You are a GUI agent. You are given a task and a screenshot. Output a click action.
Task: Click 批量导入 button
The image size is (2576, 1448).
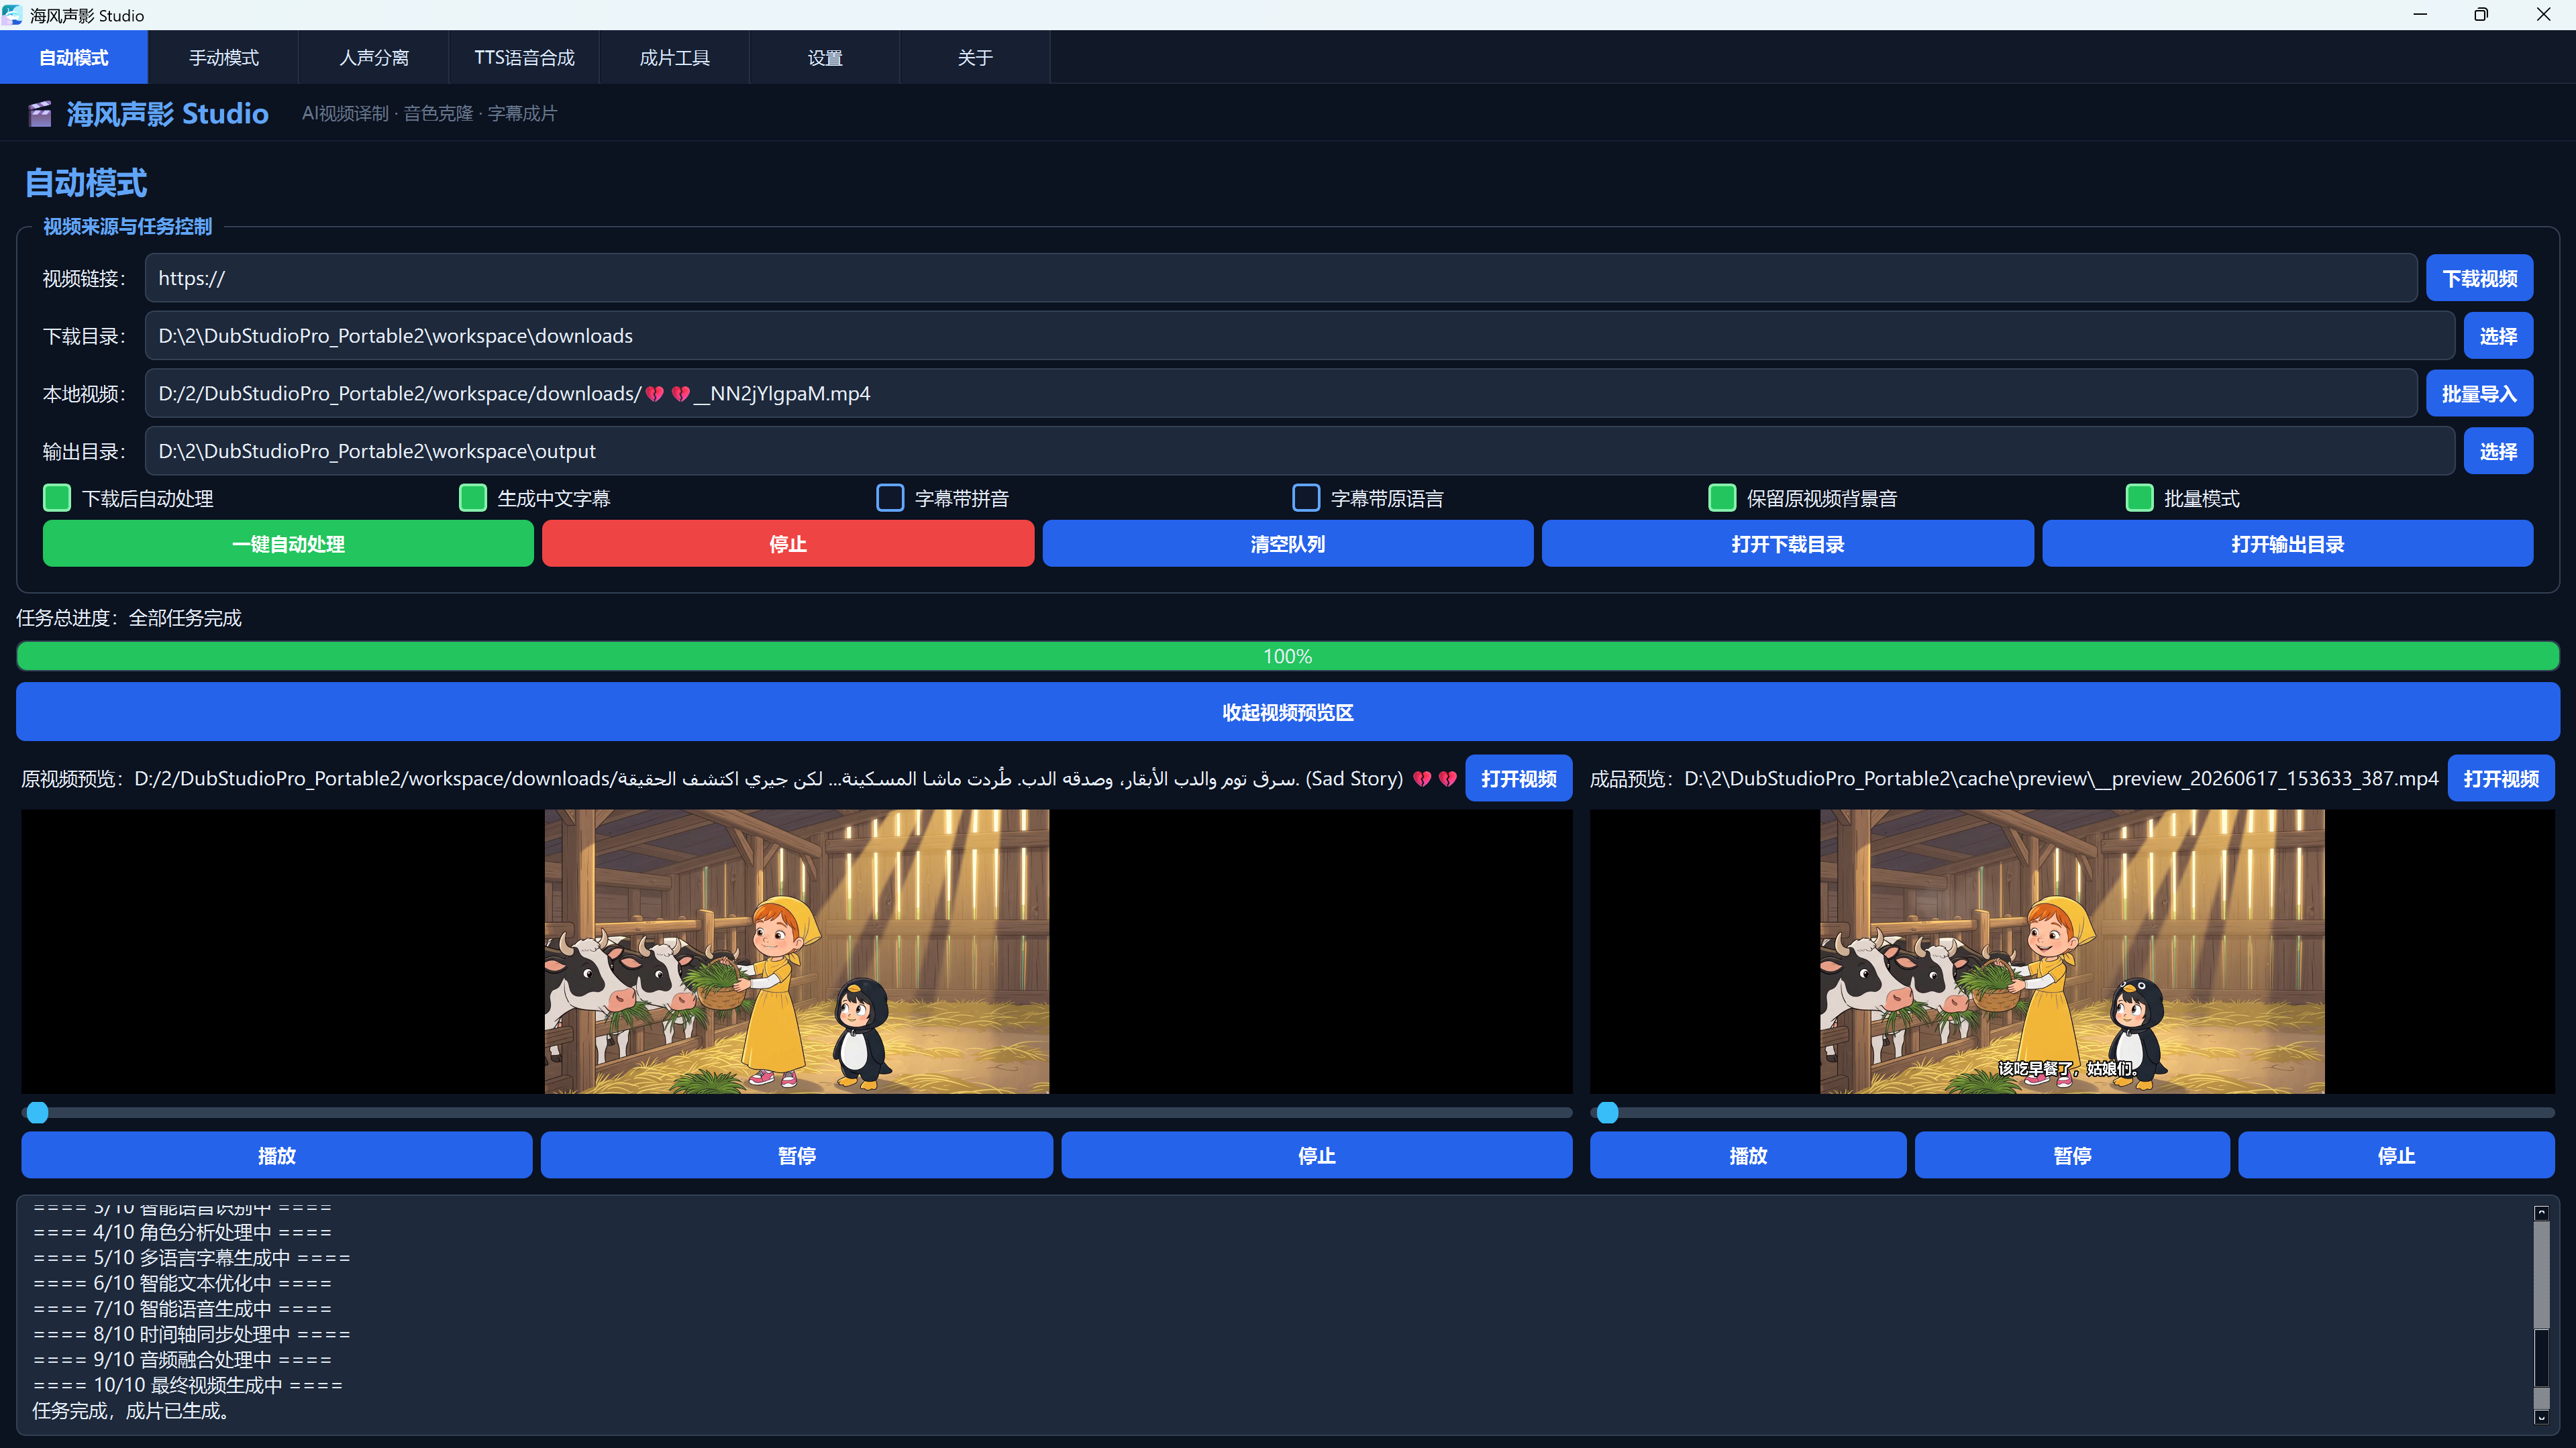tap(2479, 394)
